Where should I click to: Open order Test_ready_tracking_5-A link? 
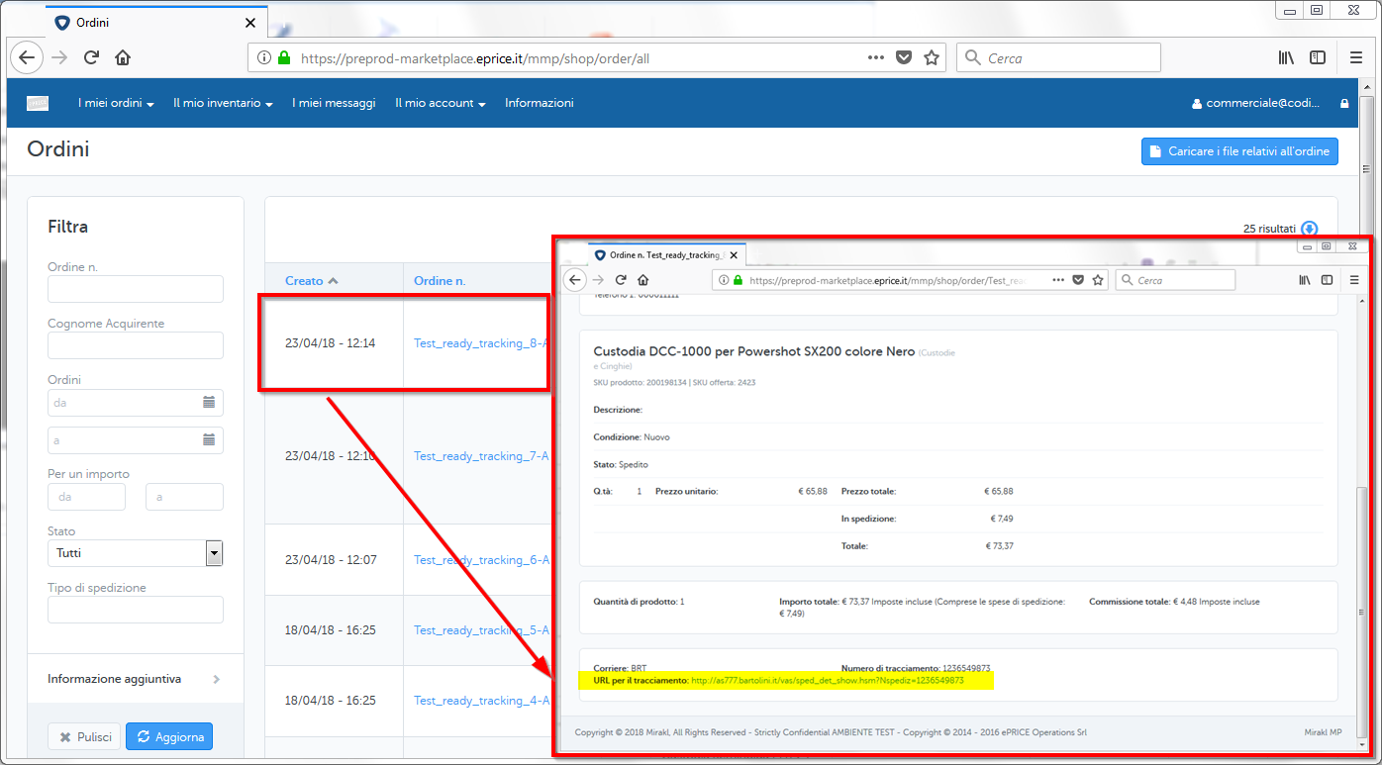click(x=481, y=630)
